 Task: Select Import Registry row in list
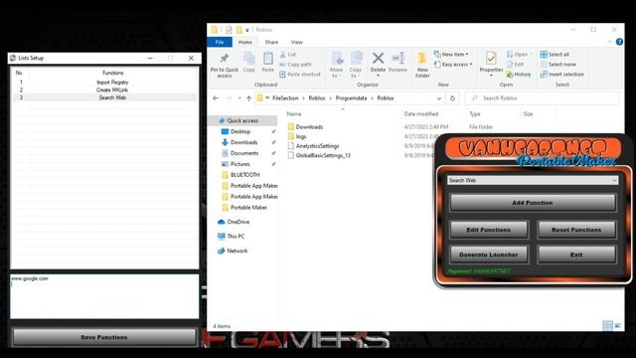[104, 82]
